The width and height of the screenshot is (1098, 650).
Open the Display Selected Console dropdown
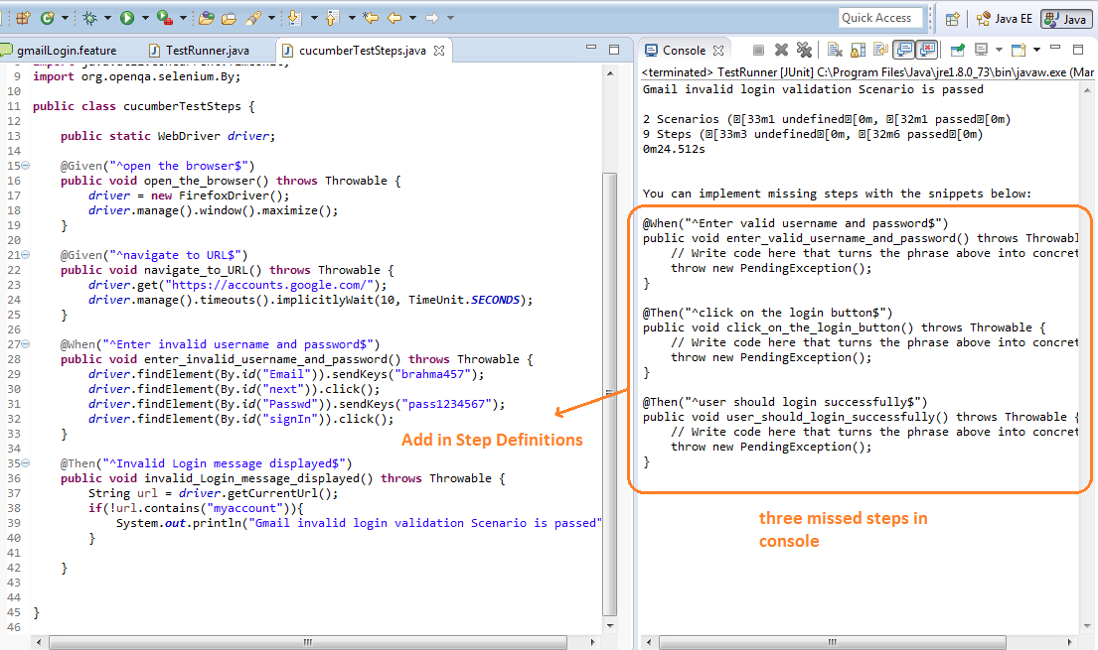click(1000, 50)
